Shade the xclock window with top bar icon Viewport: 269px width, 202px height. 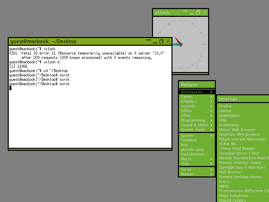185,11
